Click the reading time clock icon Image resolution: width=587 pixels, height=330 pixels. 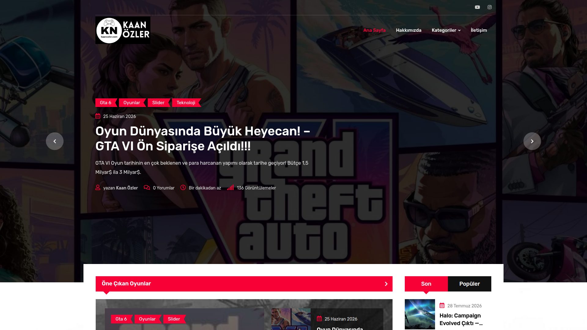(x=183, y=188)
